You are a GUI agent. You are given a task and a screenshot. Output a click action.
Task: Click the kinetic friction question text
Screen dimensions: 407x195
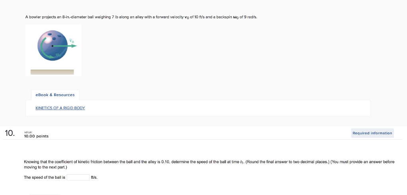pyautogui.click(x=209, y=164)
